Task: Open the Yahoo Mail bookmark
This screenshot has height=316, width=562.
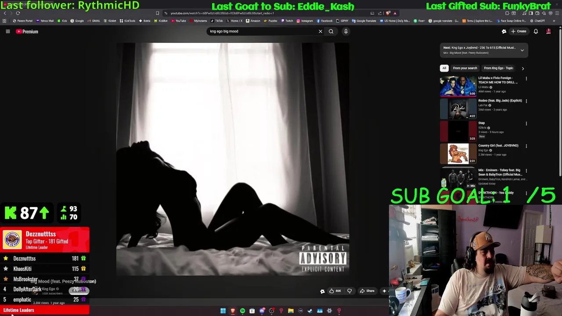Action: [45, 21]
